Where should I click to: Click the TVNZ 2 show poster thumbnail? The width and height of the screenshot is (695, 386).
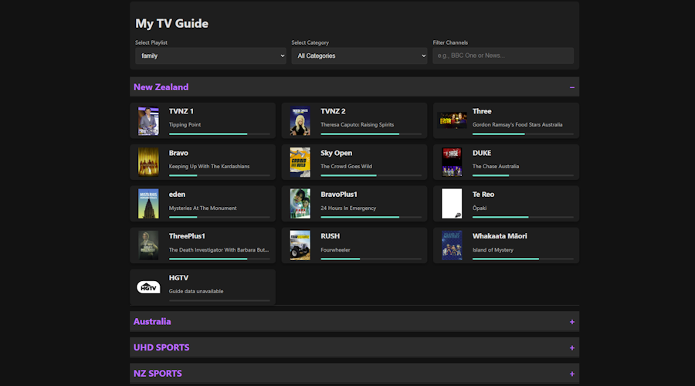click(x=300, y=120)
